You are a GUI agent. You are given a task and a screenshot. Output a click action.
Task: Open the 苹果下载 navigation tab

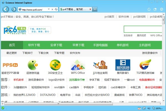pyautogui.click(x=78, y=45)
